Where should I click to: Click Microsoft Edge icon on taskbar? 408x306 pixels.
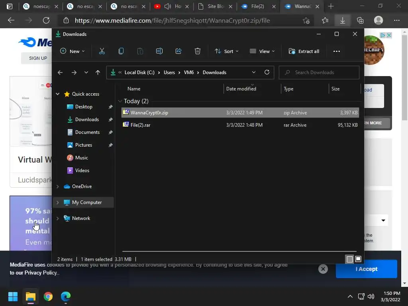coord(66,296)
